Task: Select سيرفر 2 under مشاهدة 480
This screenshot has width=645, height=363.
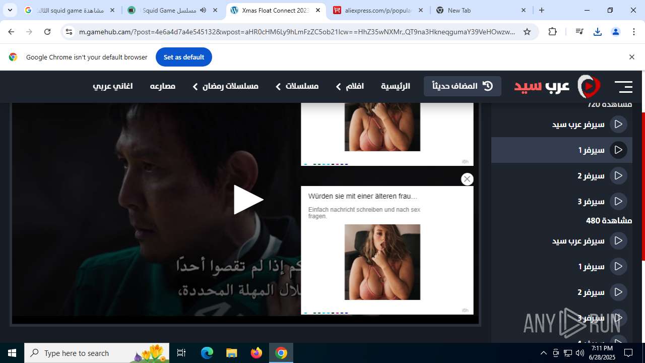Action: pos(562,292)
